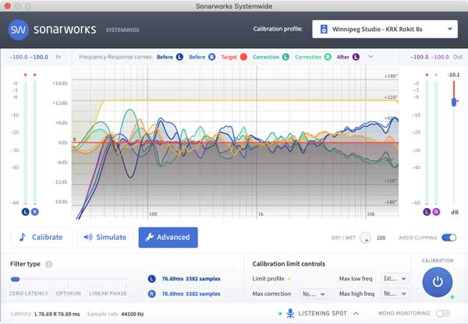Click the input L channel meter icon

point(26,212)
